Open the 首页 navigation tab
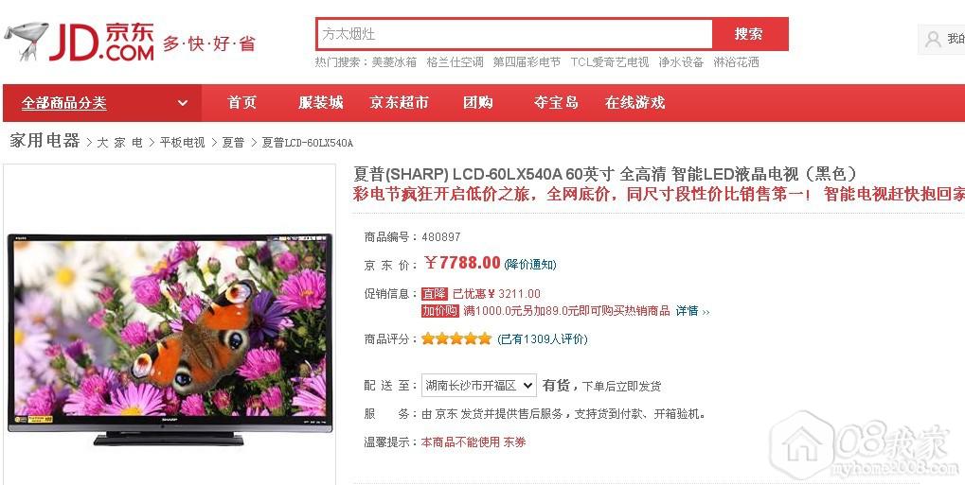This screenshot has height=485, width=965. (241, 103)
